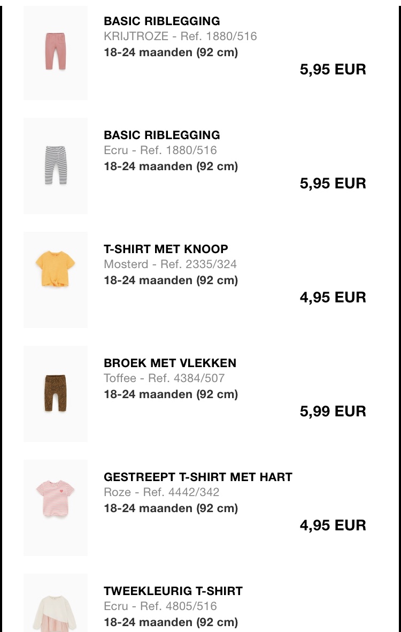Image resolution: width=401 pixels, height=632 pixels.
Task: Open TWEEKLEURIG T-SHIRT product title
Action: 173,591
